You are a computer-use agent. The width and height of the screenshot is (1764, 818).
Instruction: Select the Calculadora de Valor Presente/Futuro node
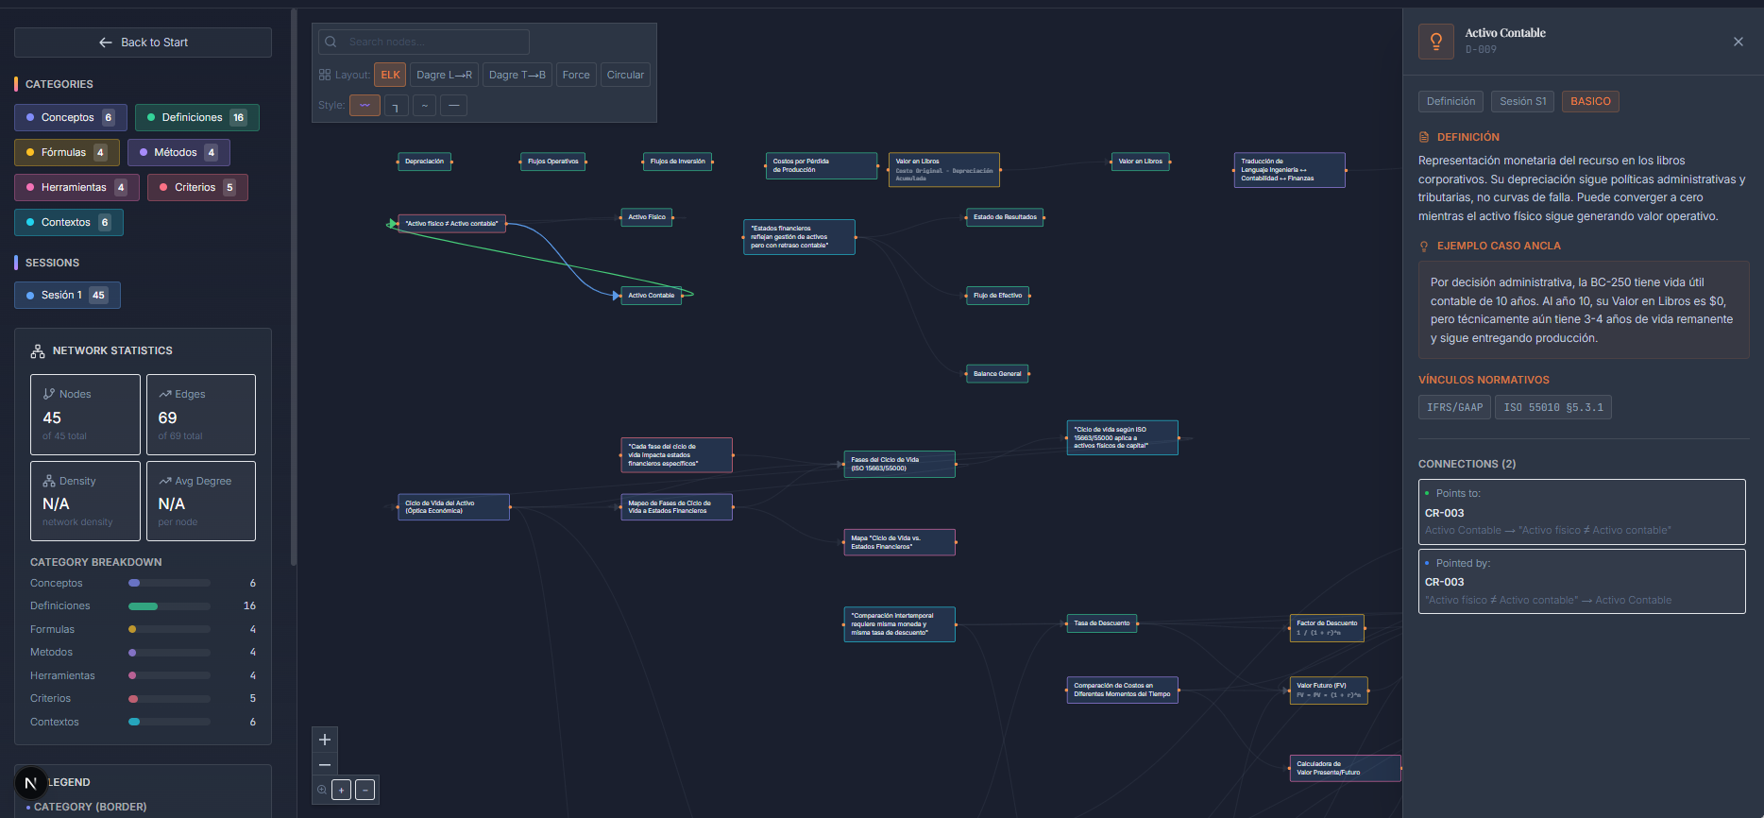1345,768
